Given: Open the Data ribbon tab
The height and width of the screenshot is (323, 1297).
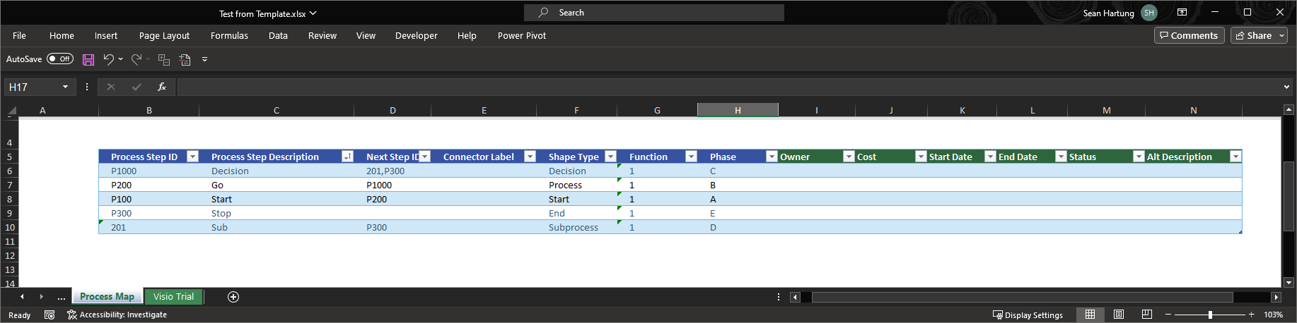Looking at the screenshot, I should pyautogui.click(x=278, y=35).
